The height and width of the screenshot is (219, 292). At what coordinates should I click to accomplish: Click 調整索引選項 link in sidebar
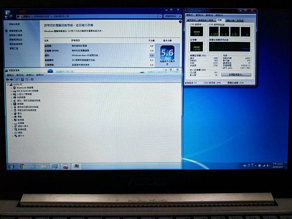tap(16, 35)
